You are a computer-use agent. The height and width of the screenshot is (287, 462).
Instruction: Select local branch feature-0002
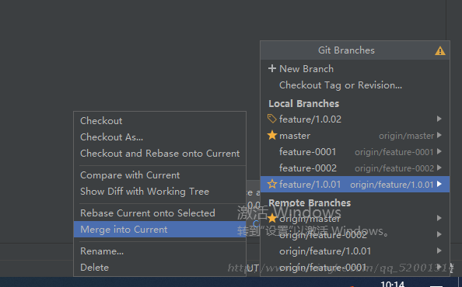[355, 168]
